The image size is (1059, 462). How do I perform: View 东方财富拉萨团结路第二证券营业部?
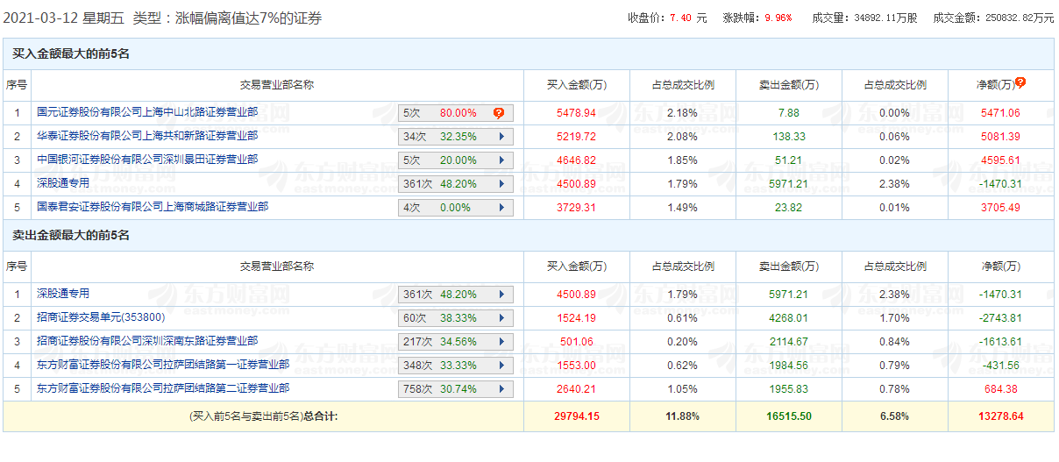coord(163,388)
